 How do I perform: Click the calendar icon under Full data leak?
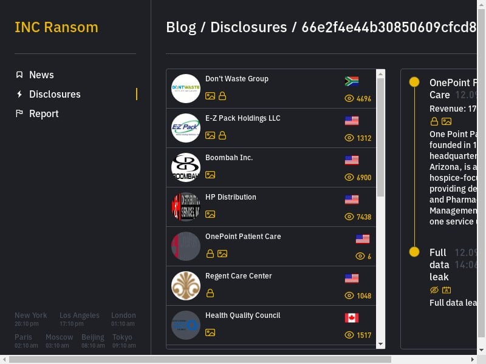(x=447, y=290)
